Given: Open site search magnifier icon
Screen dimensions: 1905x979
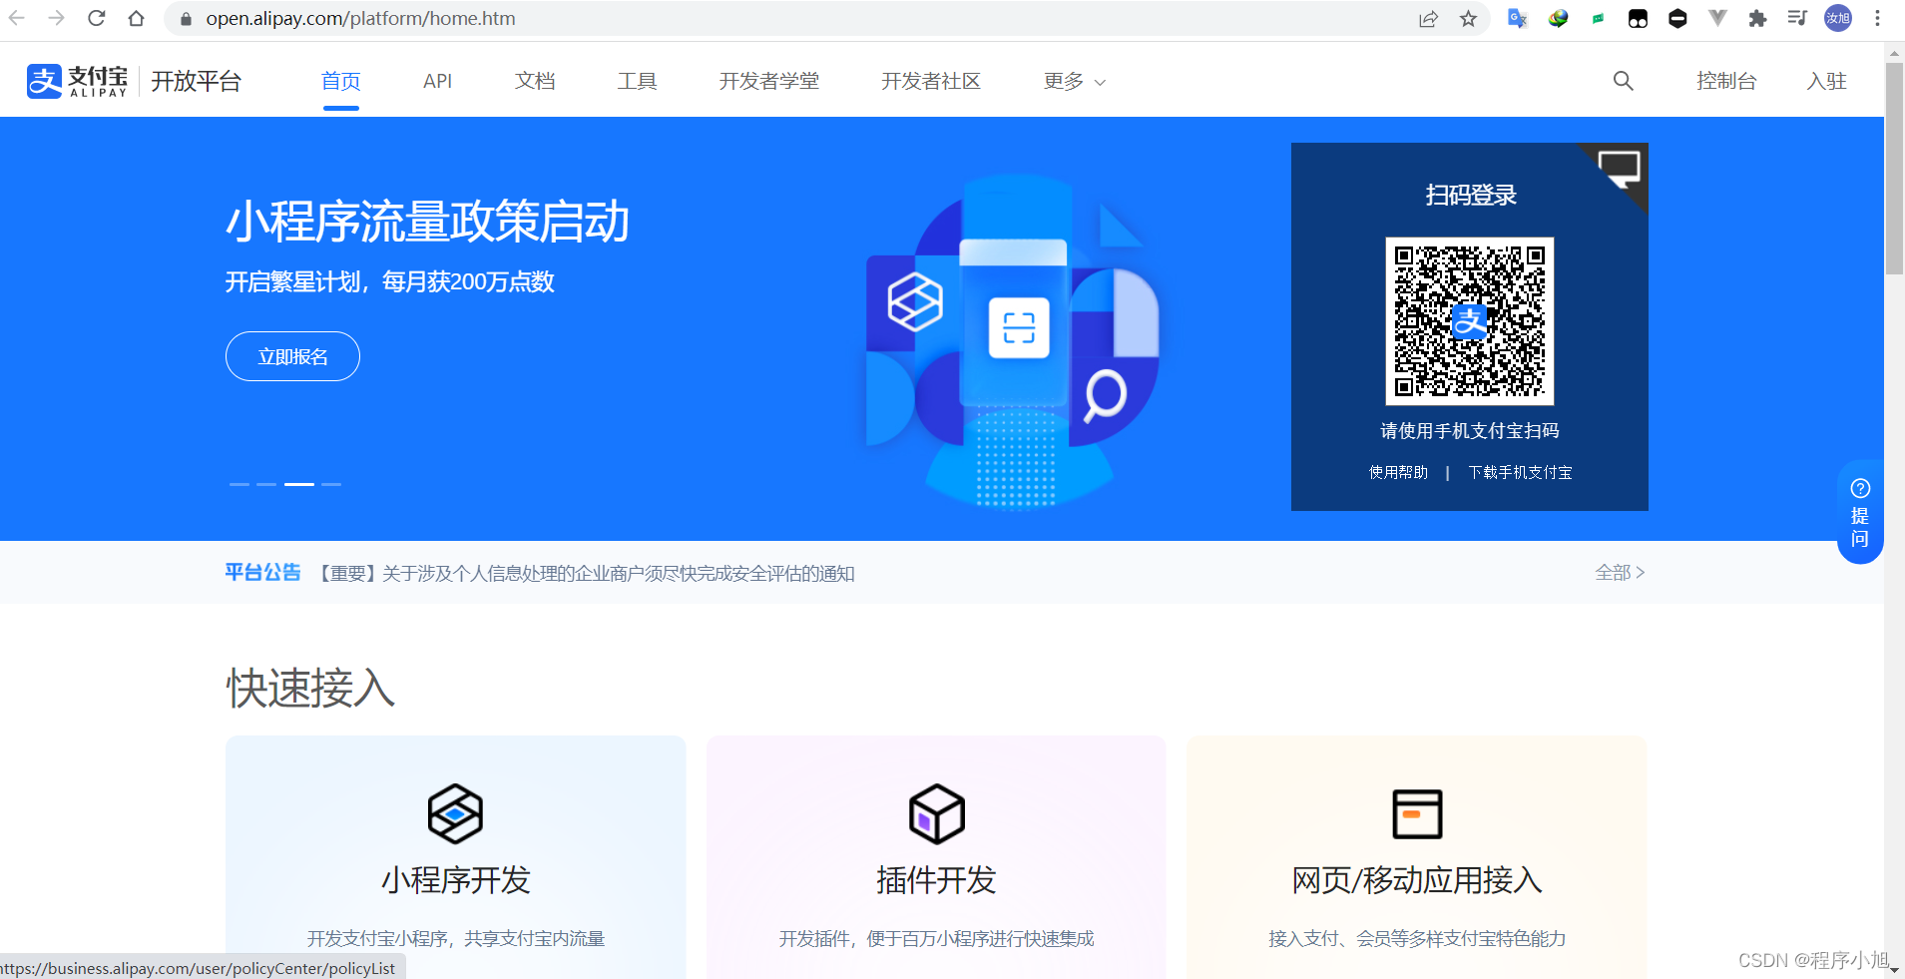Looking at the screenshot, I should (x=1624, y=81).
